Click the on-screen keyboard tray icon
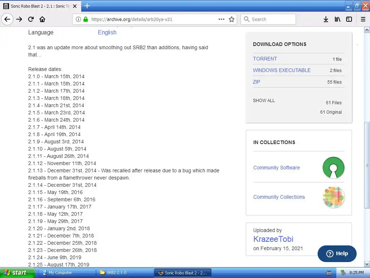This screenshot has width=370, height=278. (329, 273)
